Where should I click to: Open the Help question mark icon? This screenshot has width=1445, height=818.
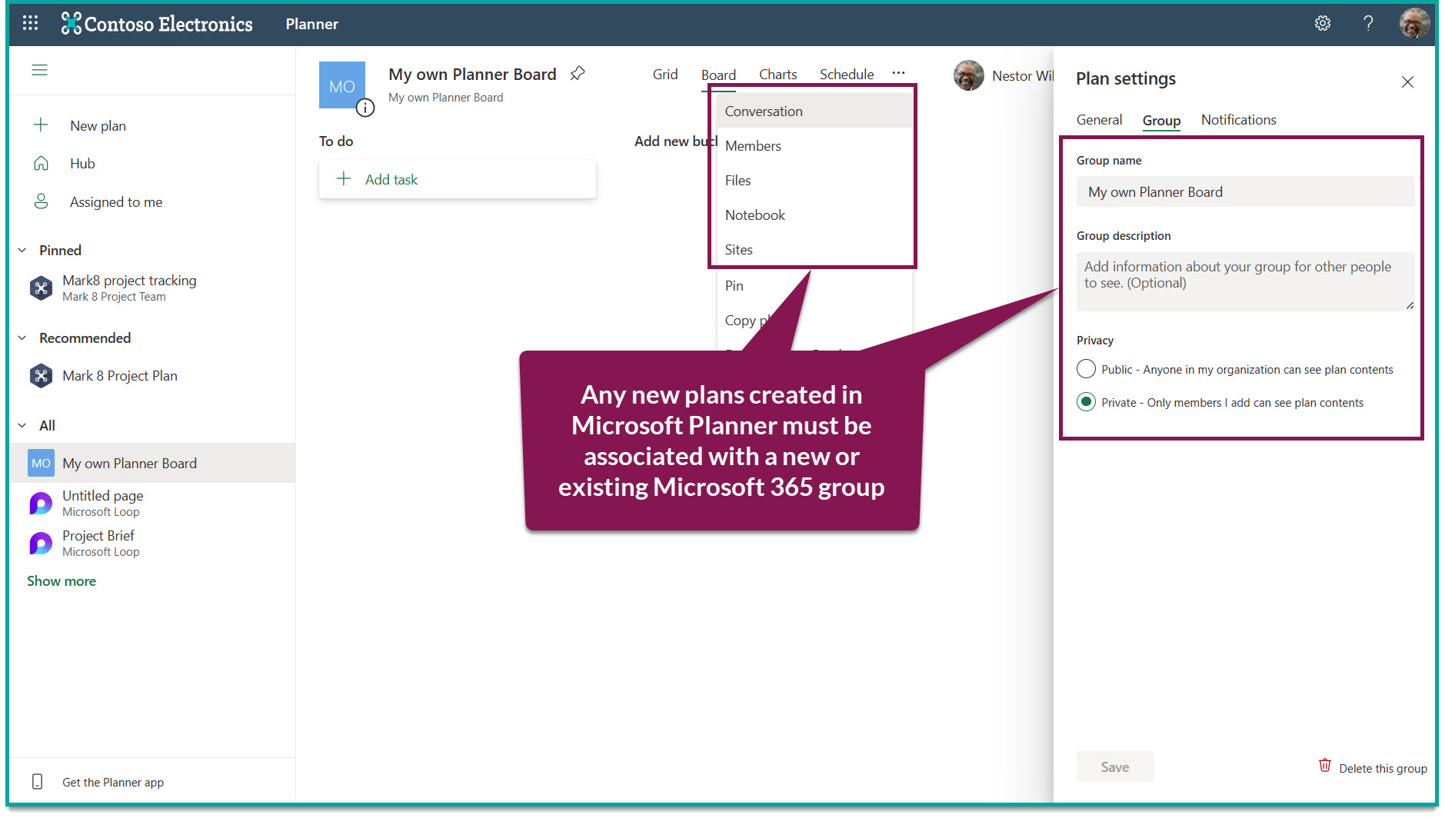tap(1368, 23)
